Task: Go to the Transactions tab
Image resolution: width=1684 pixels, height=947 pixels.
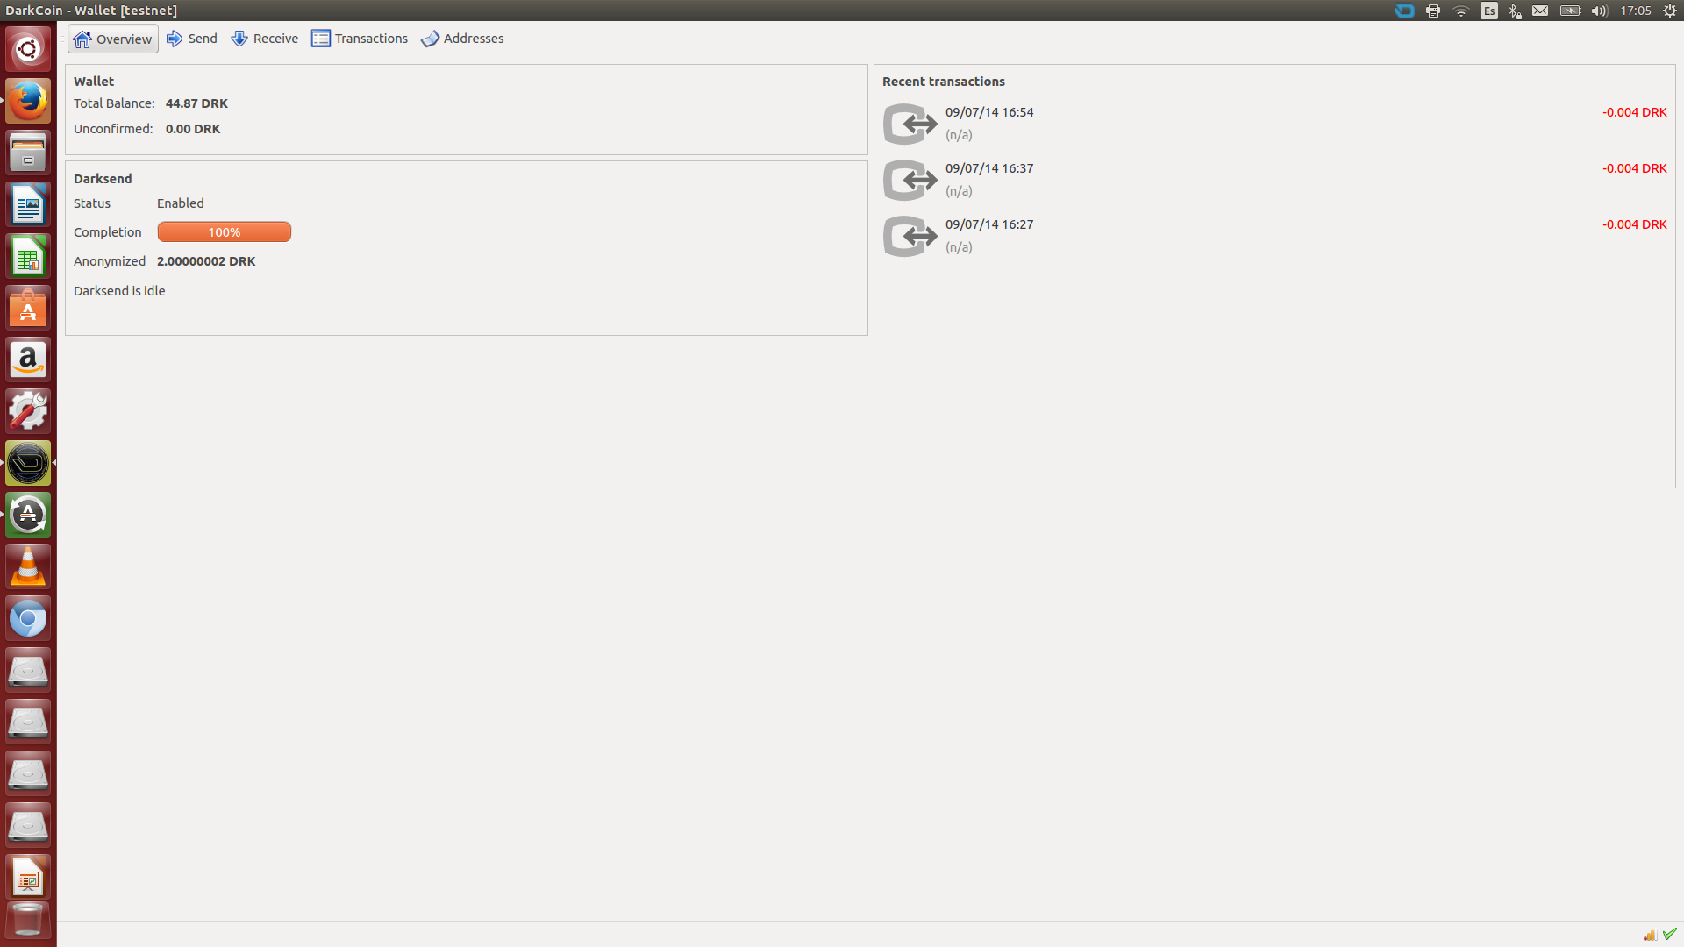Action: 360,39
